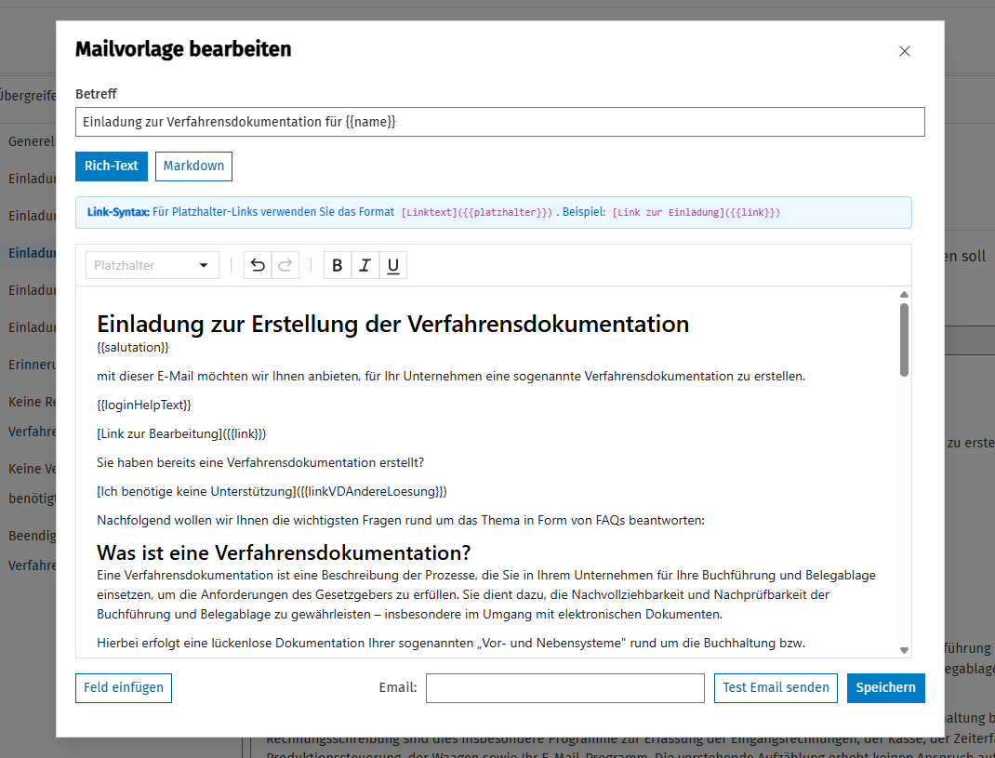Click the 'Link-Syntax:' hint label
The width and height of the screenshot is (995, 758).
[119, 212]
